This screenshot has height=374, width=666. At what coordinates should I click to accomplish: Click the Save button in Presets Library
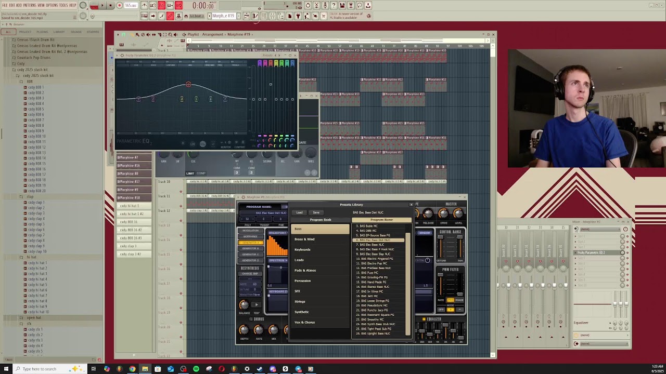[316, 212]
